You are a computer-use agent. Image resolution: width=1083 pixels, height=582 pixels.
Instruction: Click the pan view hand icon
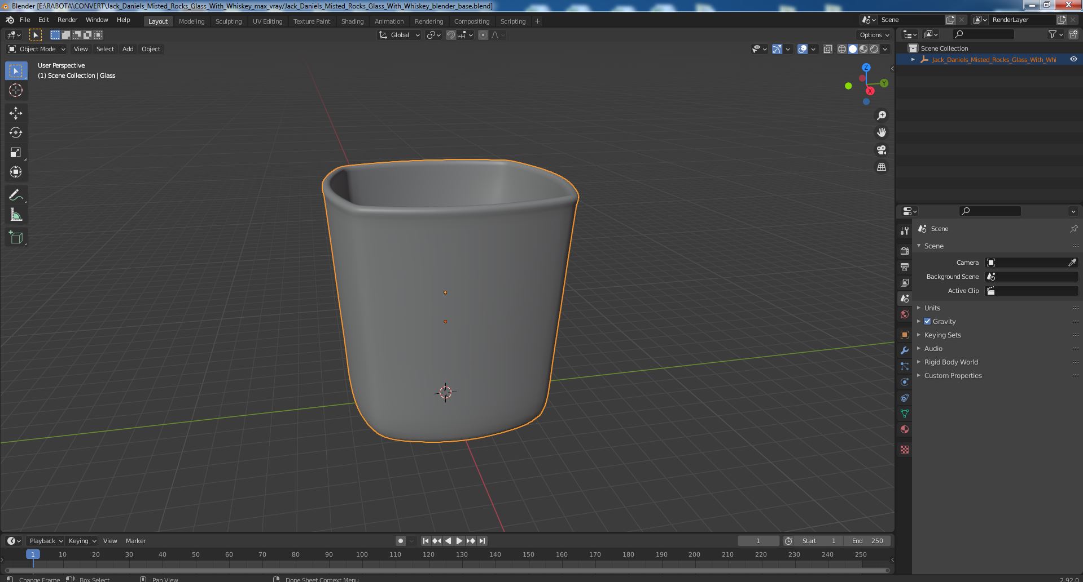[881, 132]
